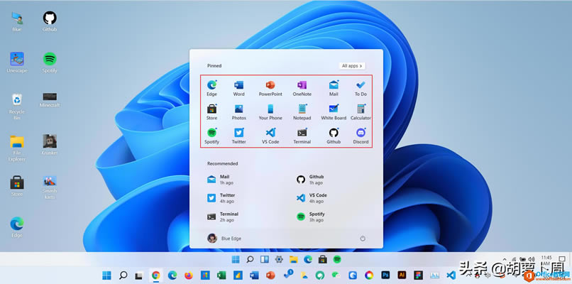572x284 pixels.
Task: Open Illustrator on the bottom taskbar
Action: click(402, 275)
